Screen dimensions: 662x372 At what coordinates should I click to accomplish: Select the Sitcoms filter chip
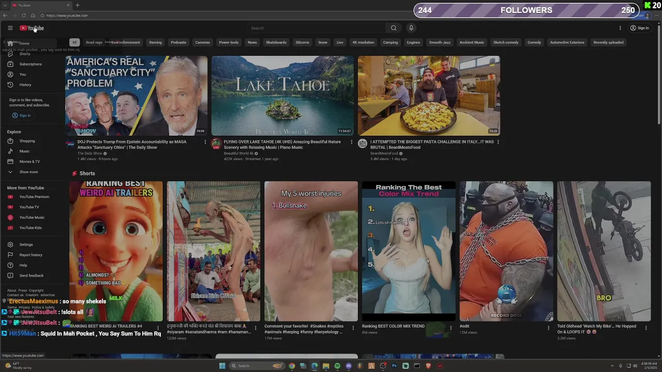coord(303,42)
